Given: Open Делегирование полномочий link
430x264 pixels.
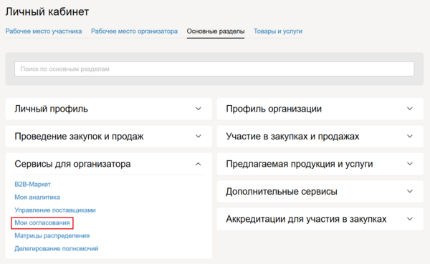Looking at the screenshot, I should [x=57, y=249].
